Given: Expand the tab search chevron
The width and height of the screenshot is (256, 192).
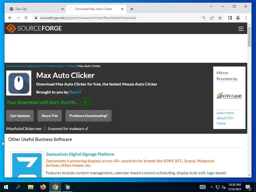Looking at the screenshot, I should click(211, 6).
